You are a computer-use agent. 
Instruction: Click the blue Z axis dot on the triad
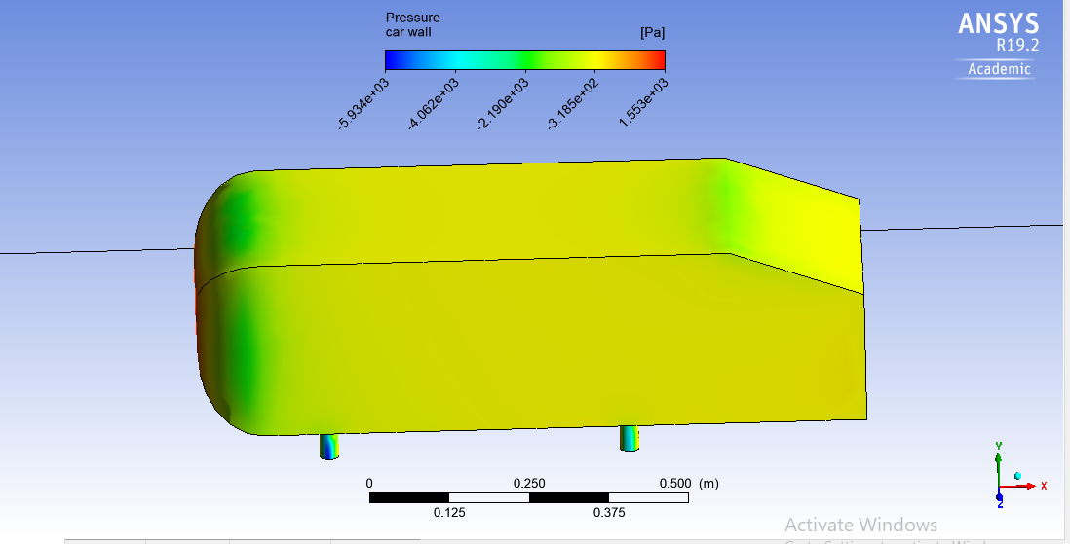(x=999, y=496)
